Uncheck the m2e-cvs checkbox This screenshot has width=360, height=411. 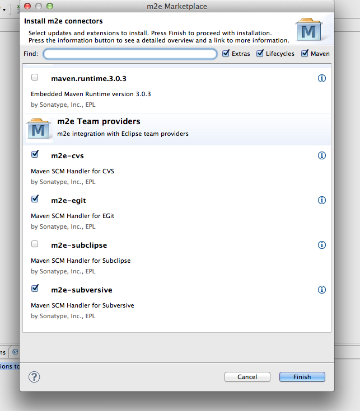click(35, 154)
